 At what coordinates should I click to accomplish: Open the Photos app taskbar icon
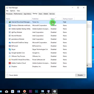point(43,91)
